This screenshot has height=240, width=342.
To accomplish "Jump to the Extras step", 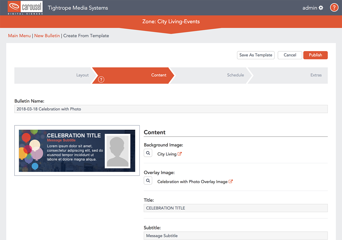I will (316, 75).
